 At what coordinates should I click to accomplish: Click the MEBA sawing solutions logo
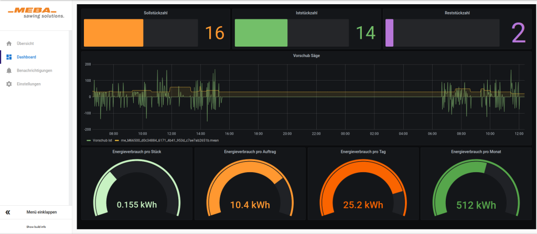pyautogui.click(x=36, y=13)
